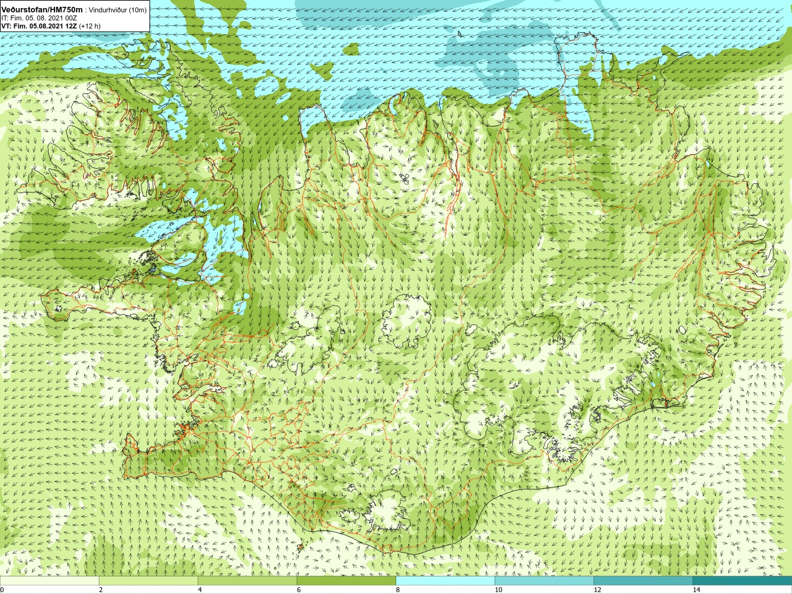
Task: Click the legend value 8
Action: click(398, 590)
